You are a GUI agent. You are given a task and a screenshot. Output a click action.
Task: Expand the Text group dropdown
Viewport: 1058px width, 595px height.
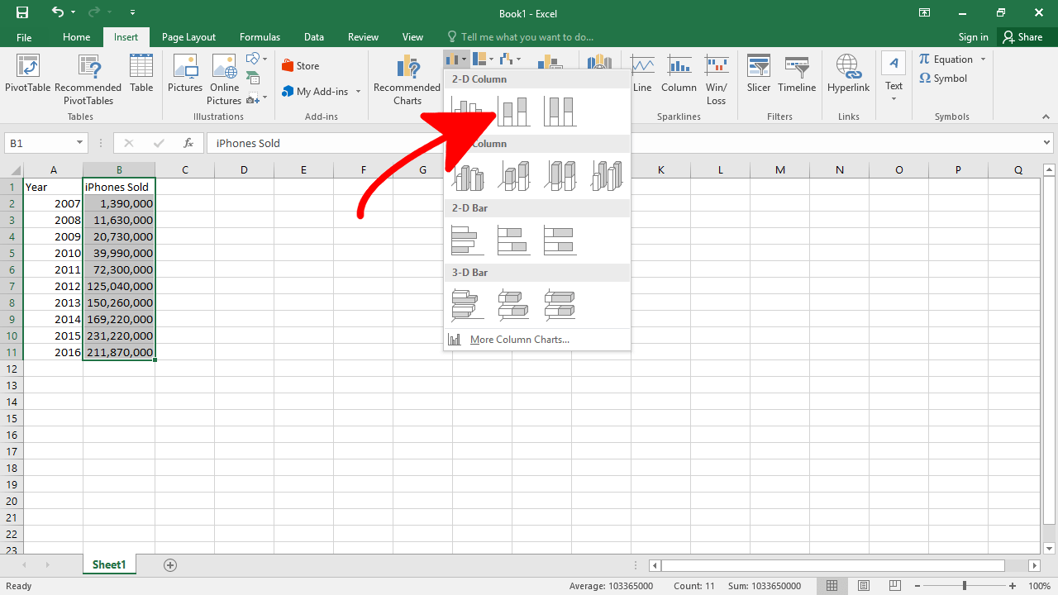pyautogui.click(x=894, y=79)
